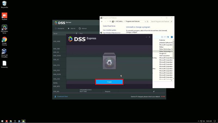Click the volume icon in system tray
The width and height of the screenshot is (218, 123).
[x=204, y=121]
